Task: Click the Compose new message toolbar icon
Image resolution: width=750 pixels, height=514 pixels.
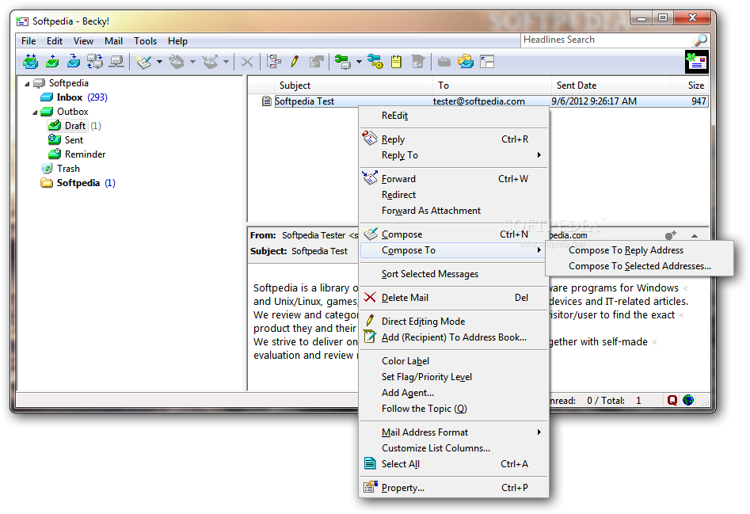Action: [x=144, y=62]
